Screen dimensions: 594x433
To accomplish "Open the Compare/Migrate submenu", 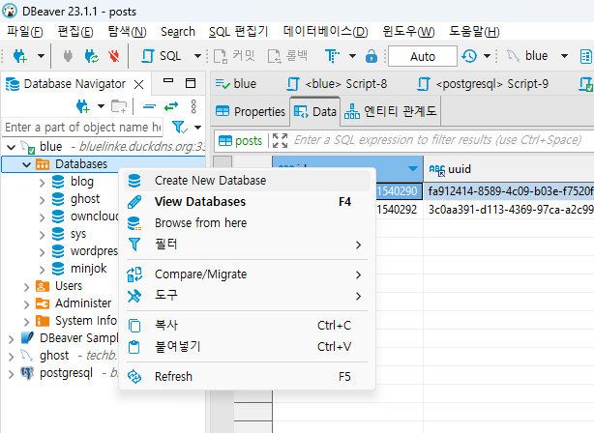I will (x=200, y=274).
